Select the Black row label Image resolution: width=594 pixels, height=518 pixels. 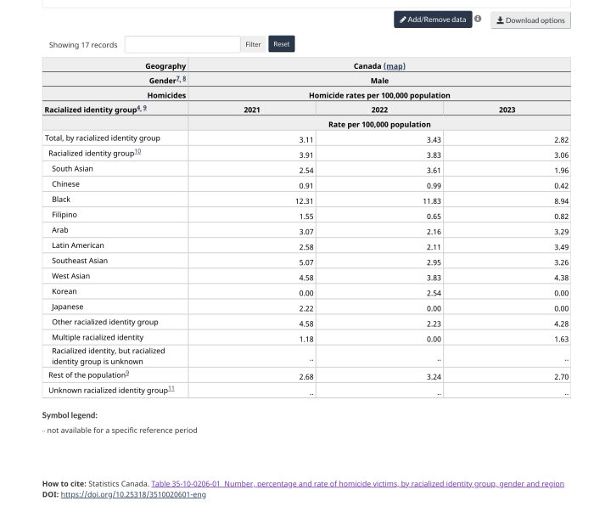point(61,200)
